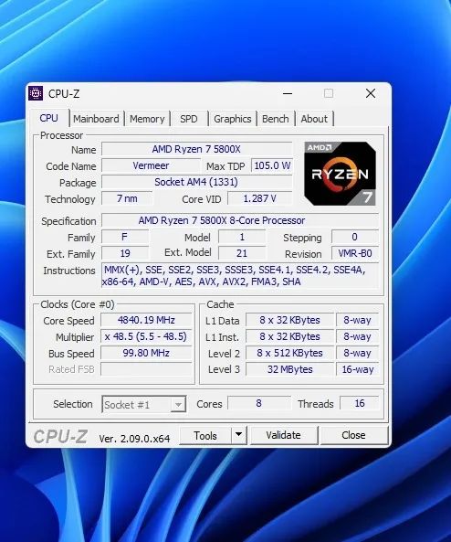Show the About tab
451x542 pixels.
tap(314, 119)
